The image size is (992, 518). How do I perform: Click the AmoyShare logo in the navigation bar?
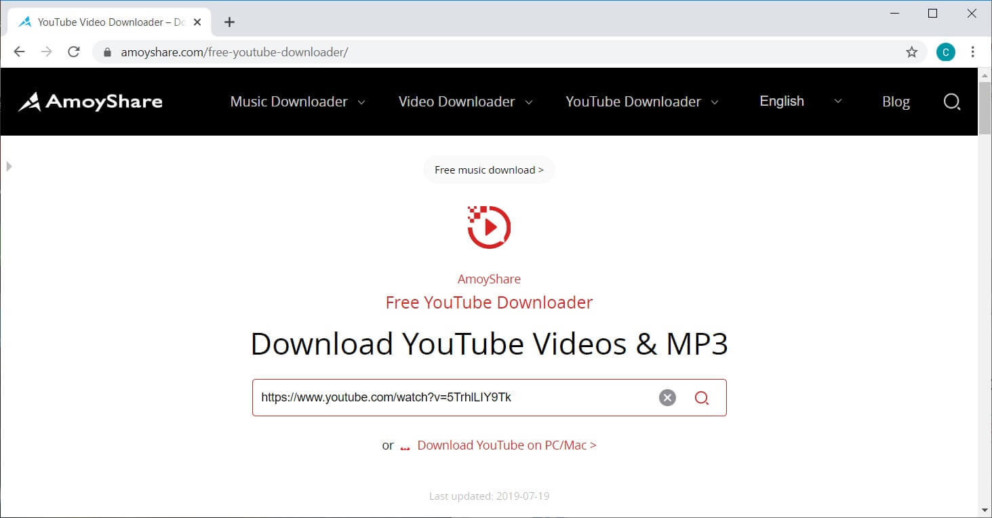point(90,101)
